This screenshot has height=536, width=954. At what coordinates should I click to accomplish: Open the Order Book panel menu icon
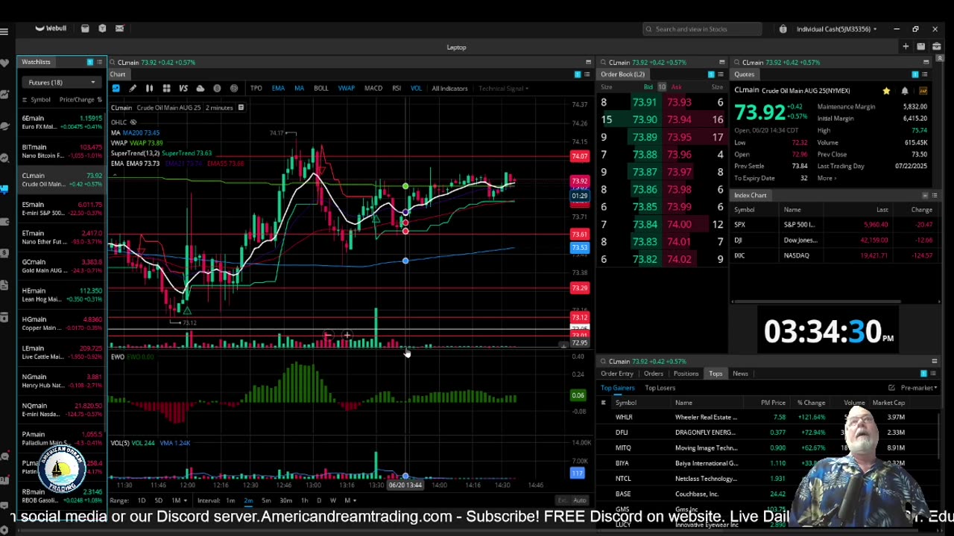click(721, 74)
